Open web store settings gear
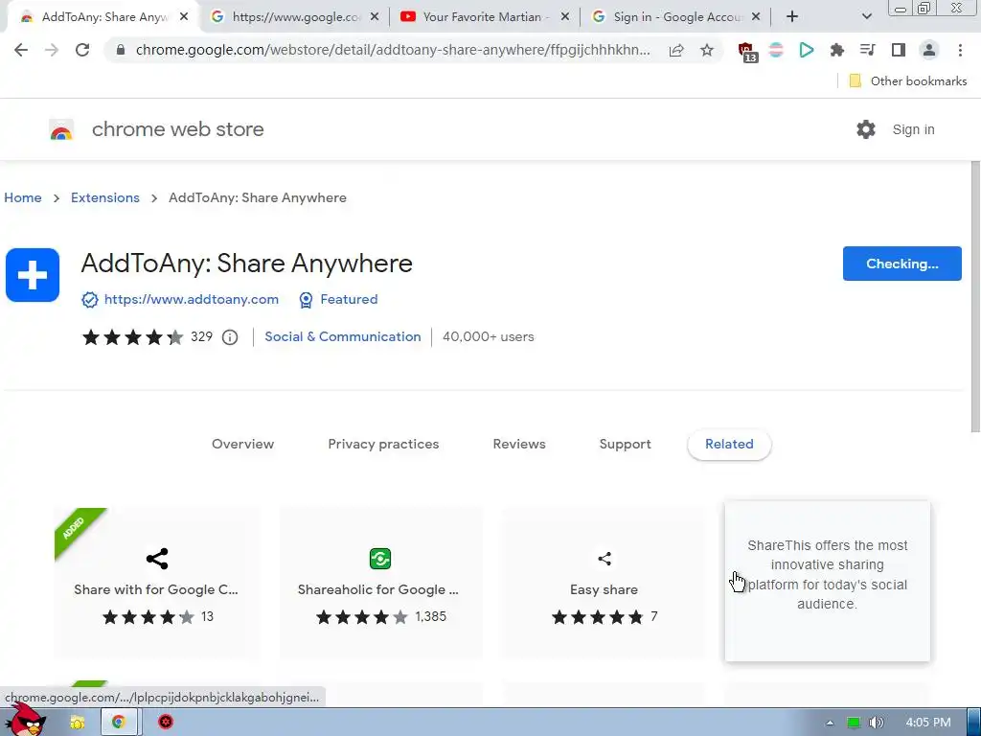 (866, 129)
